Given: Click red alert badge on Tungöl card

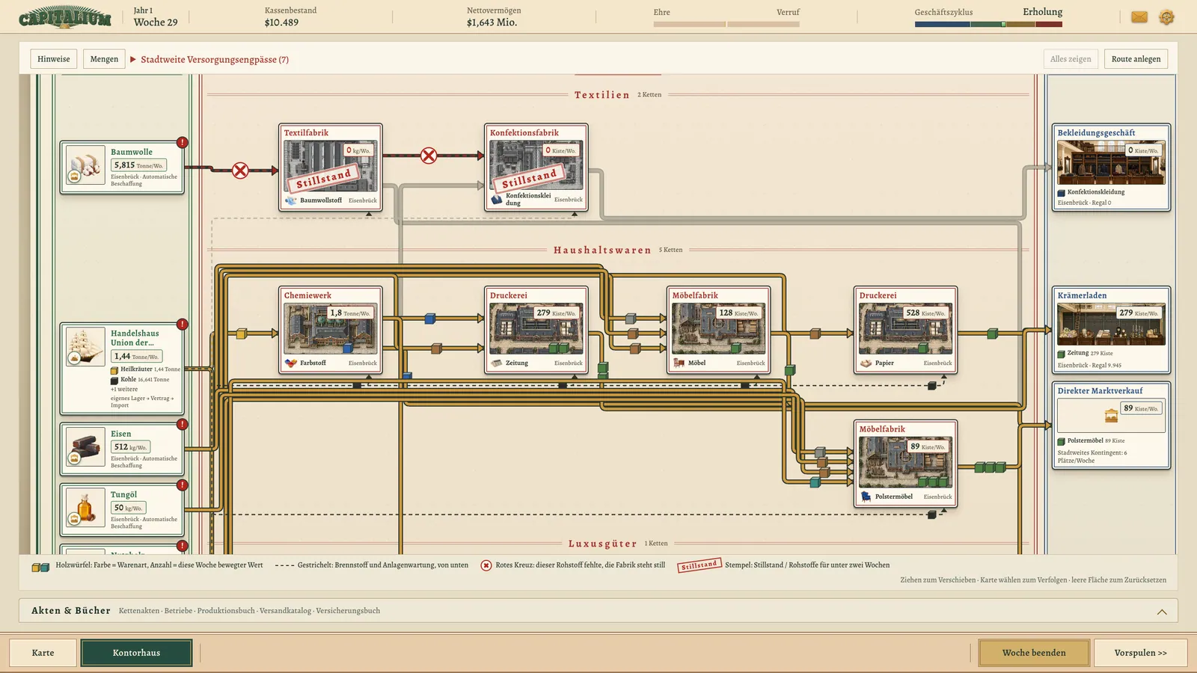Looking at the screenshot, I should pos(183,485).
